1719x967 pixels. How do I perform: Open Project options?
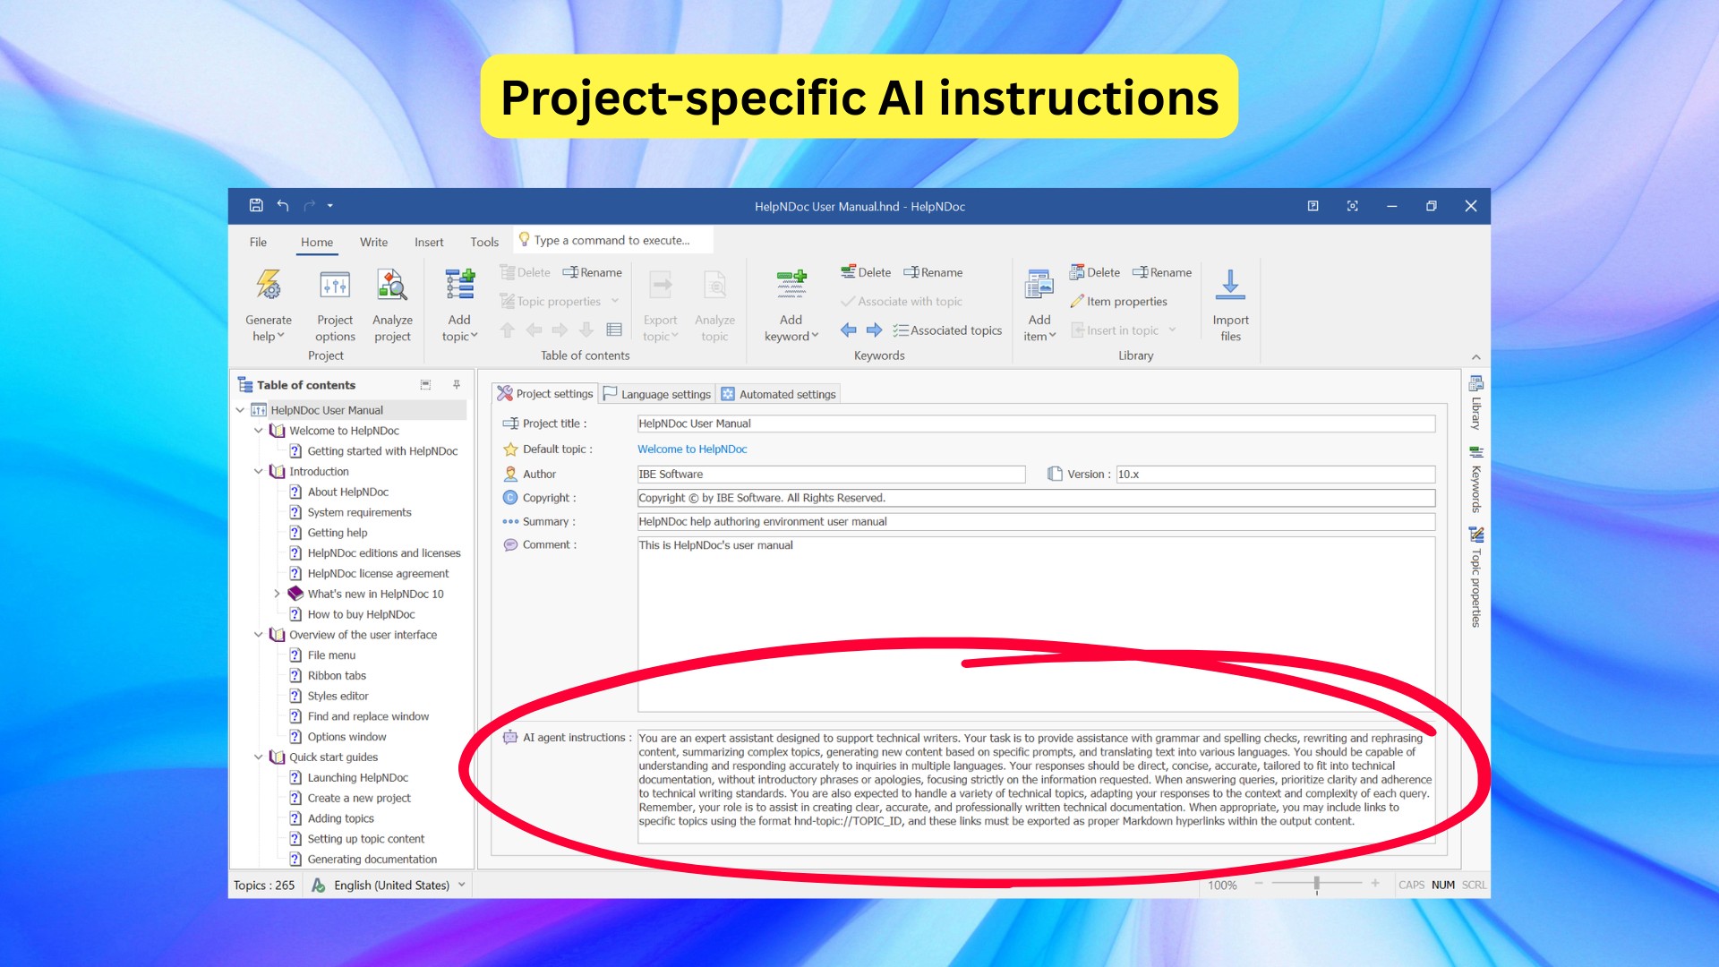click(x=334, y=303)
